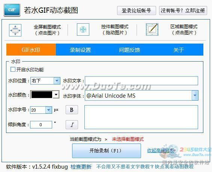
Task: Click the region capture mode pencil icon
Action: (152, 30)
